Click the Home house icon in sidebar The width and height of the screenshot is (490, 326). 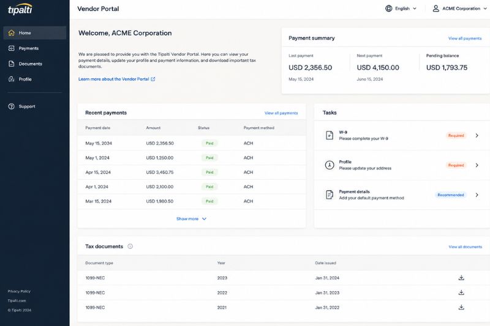tap(12, 33)
